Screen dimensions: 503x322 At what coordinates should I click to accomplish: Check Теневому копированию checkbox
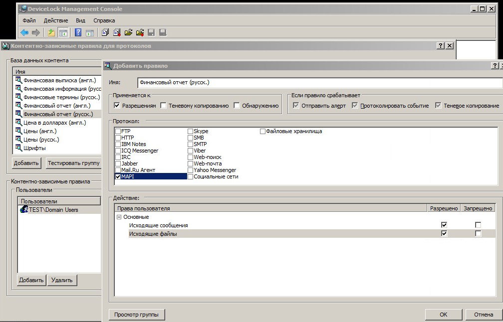point(164,106)
